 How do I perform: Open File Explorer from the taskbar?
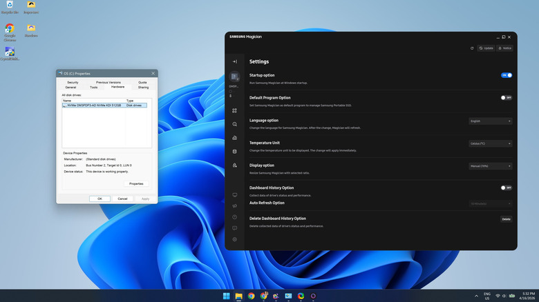pyautogui.click(x=238, y=296)
